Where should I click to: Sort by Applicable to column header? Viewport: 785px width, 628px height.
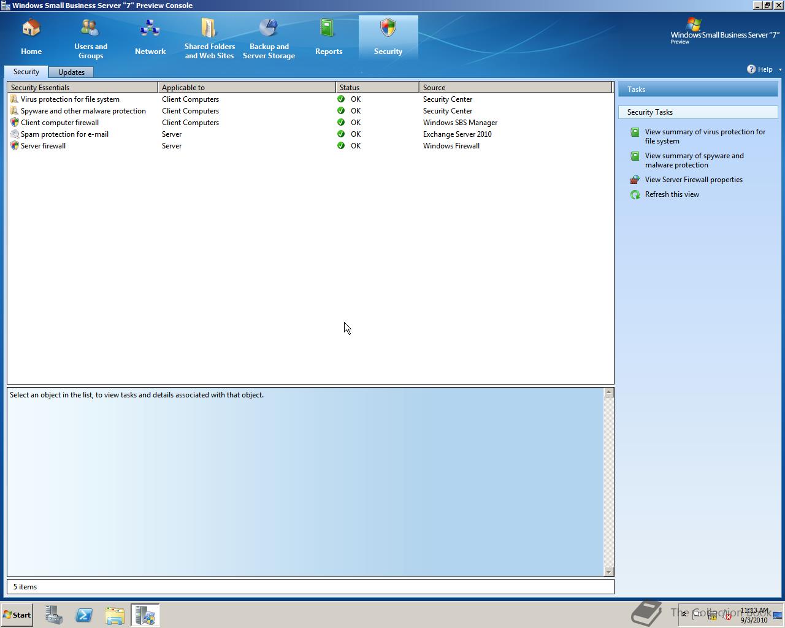coord(247,87)
